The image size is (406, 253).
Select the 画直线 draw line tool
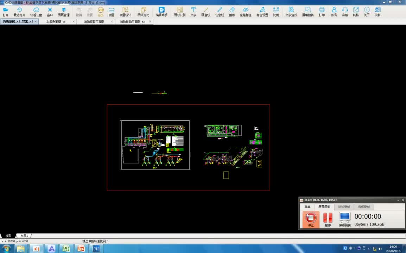[x=205, y=12]
